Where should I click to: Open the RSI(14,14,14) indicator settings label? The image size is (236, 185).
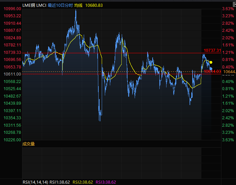click(35, 182)
